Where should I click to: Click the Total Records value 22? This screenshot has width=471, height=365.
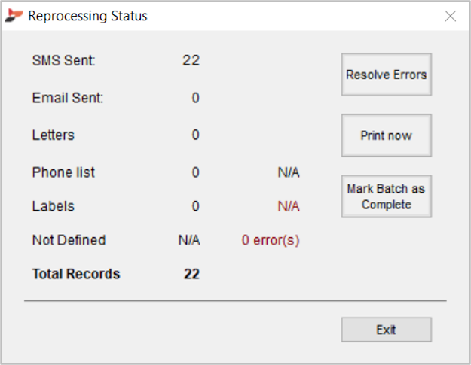(x=191, y=274)
